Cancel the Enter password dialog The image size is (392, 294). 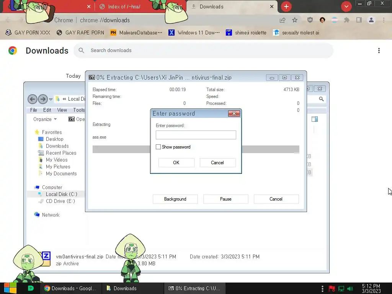coord(217,162)
